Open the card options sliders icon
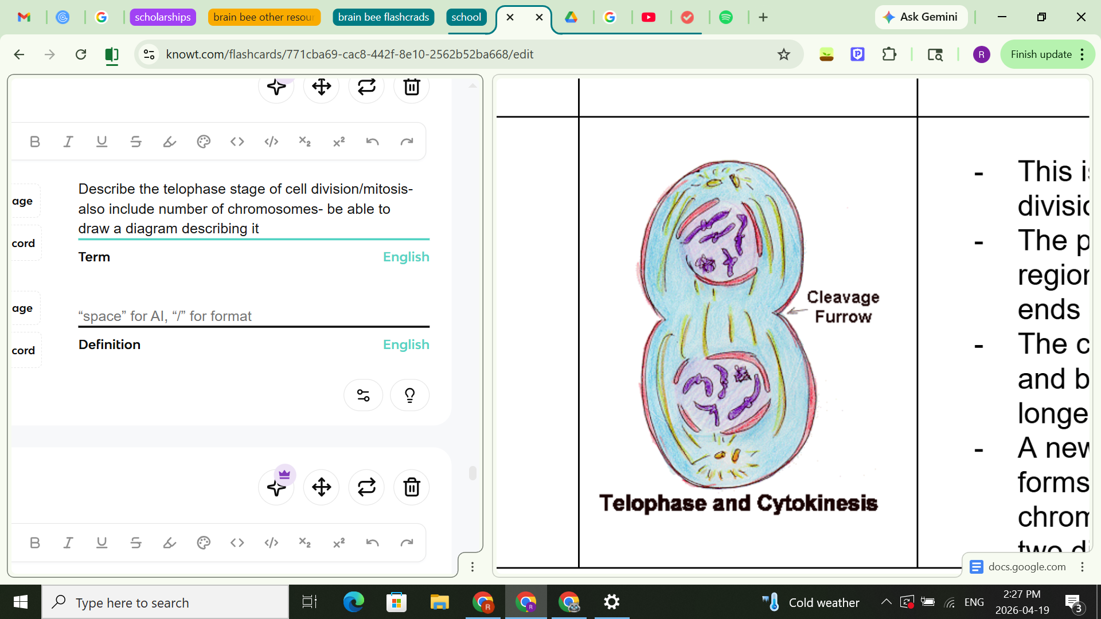1101x619 pixels. click(x=363, y=395)
